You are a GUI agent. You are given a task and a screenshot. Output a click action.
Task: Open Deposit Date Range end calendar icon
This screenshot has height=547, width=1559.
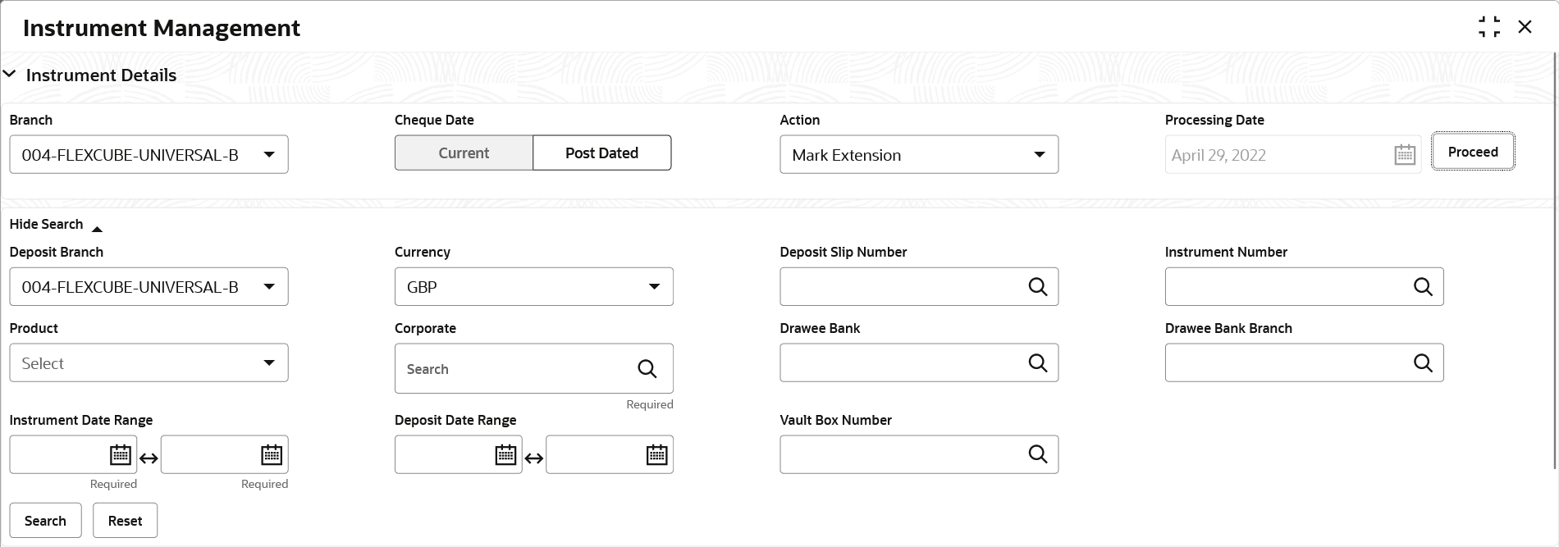pyautogui.click(x=656, y=454)
